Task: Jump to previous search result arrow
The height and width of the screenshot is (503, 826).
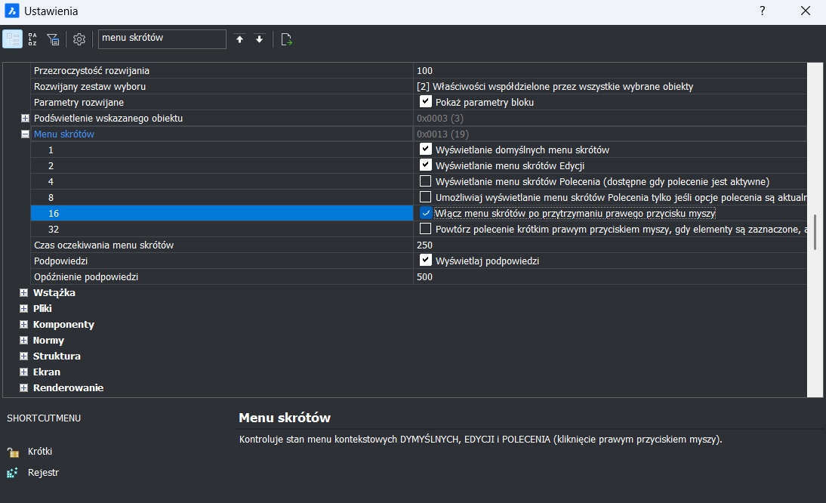Action: (x=240, y=39)
